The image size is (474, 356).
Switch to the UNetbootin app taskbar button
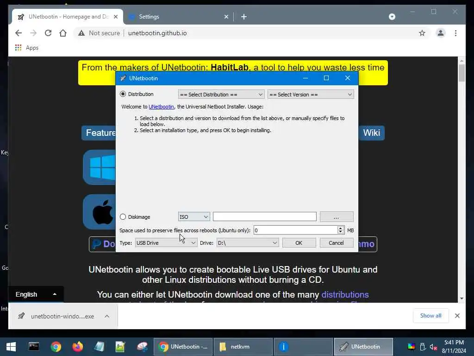tap(363, 347)
